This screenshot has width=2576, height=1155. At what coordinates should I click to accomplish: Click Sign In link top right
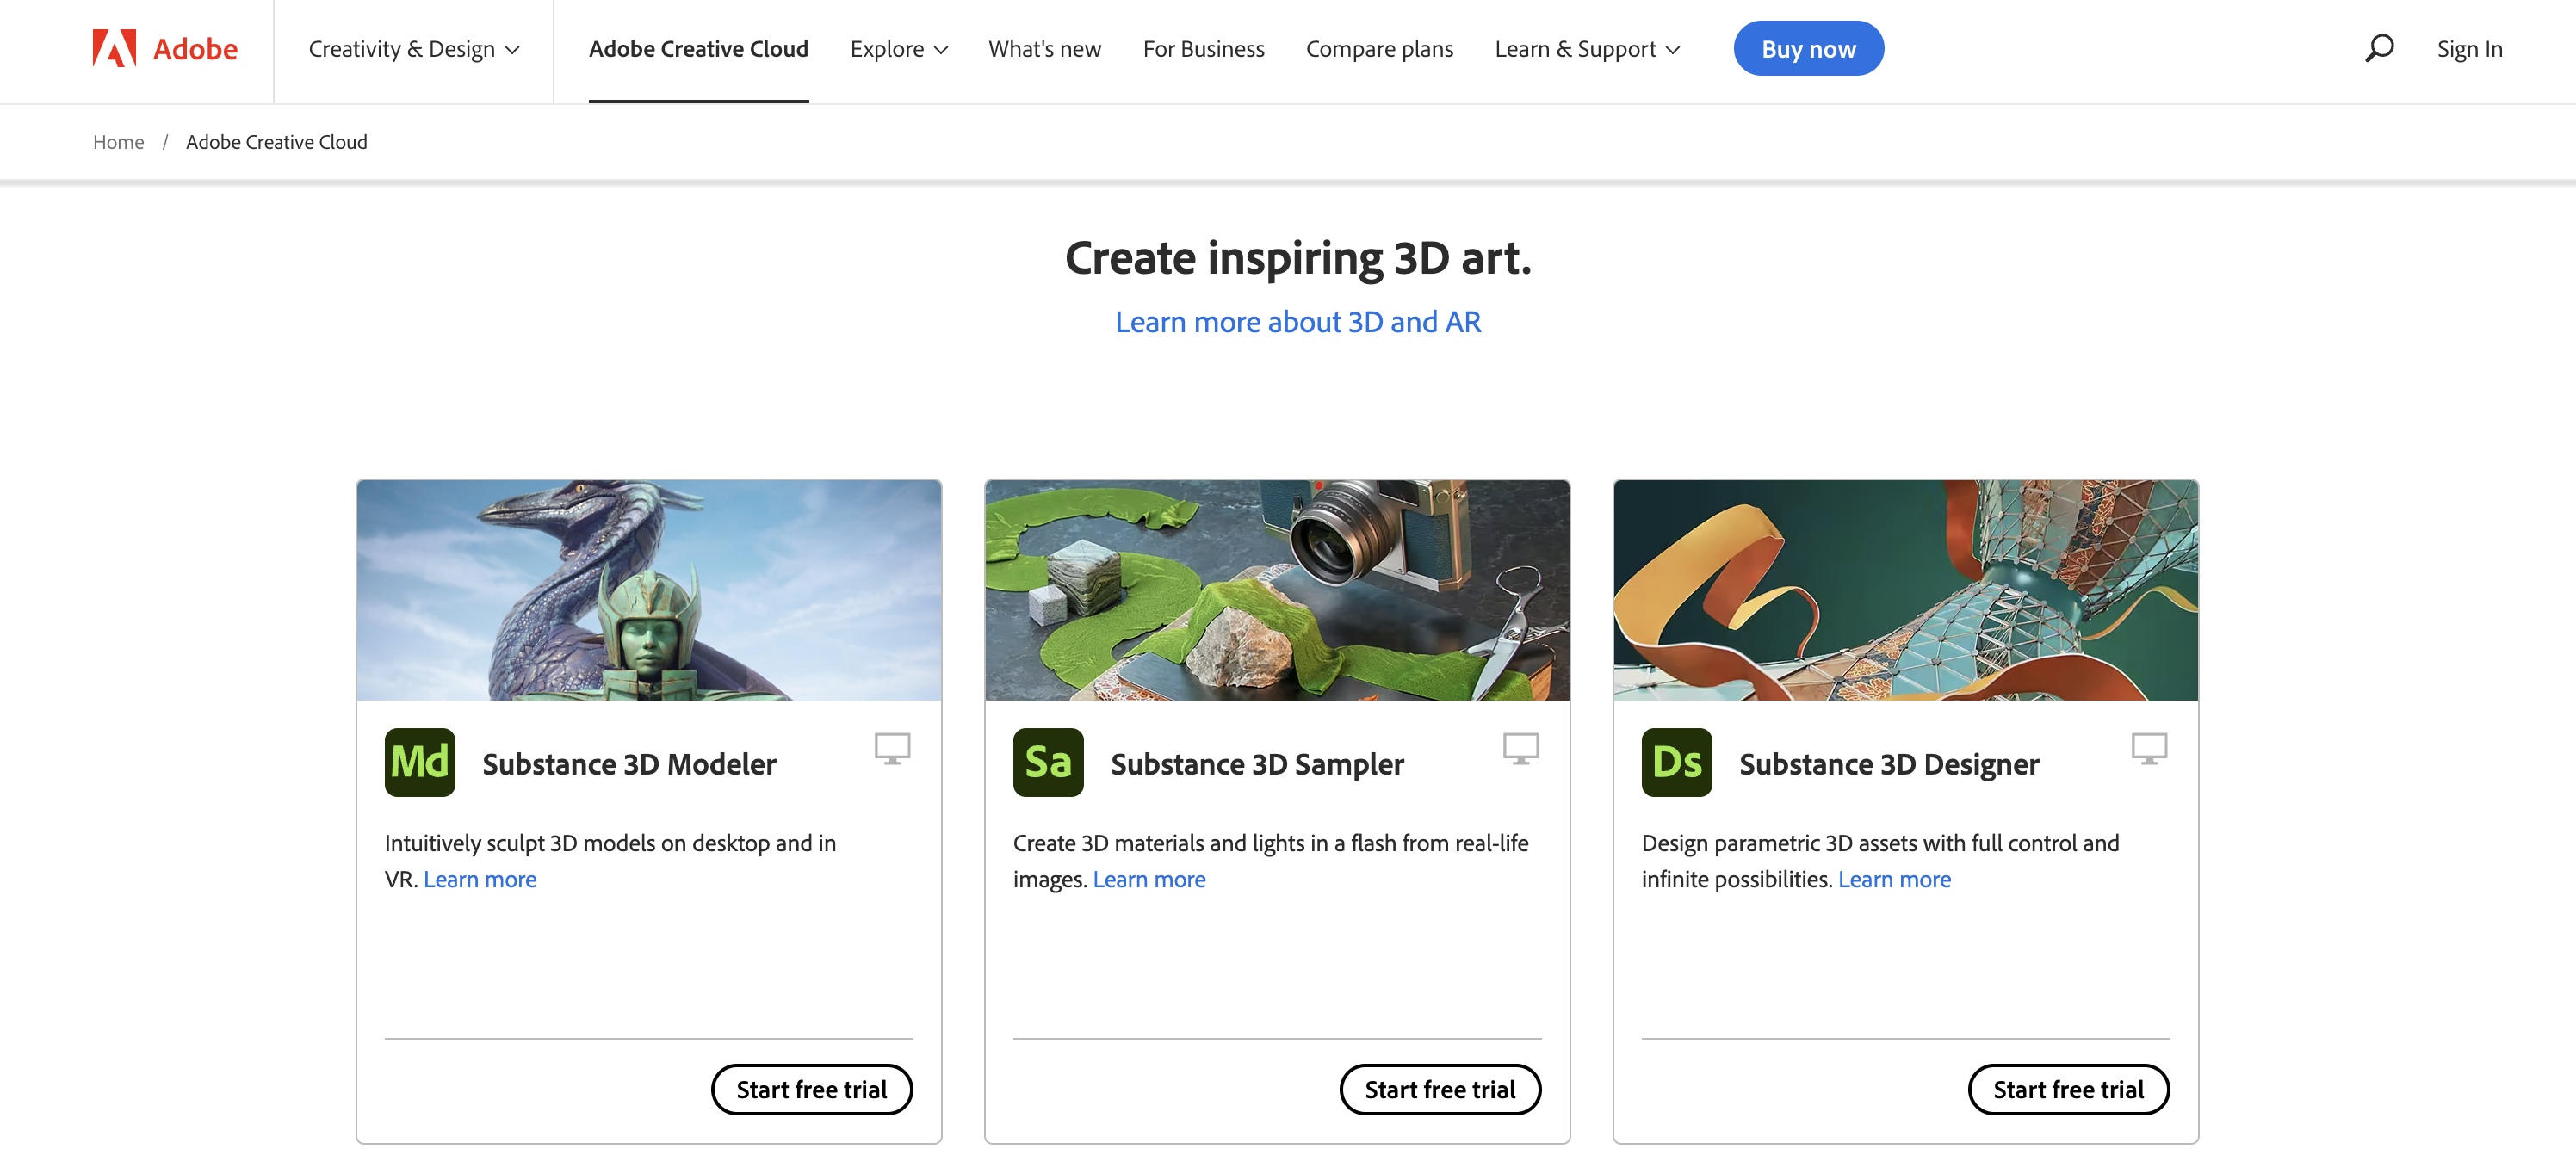tap(2469, 46)
